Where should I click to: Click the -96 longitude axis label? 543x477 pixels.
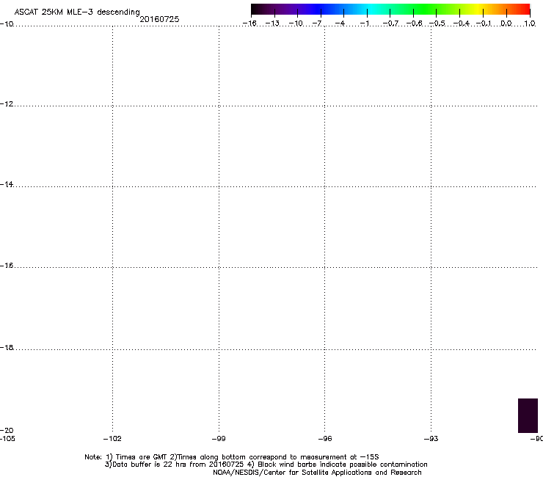[x=325, y=439]
